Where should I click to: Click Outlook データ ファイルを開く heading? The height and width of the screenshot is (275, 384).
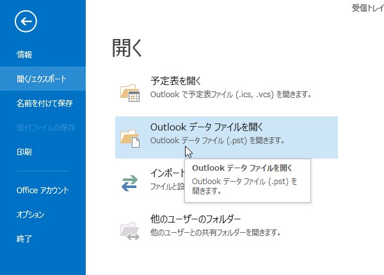[207, 127]
